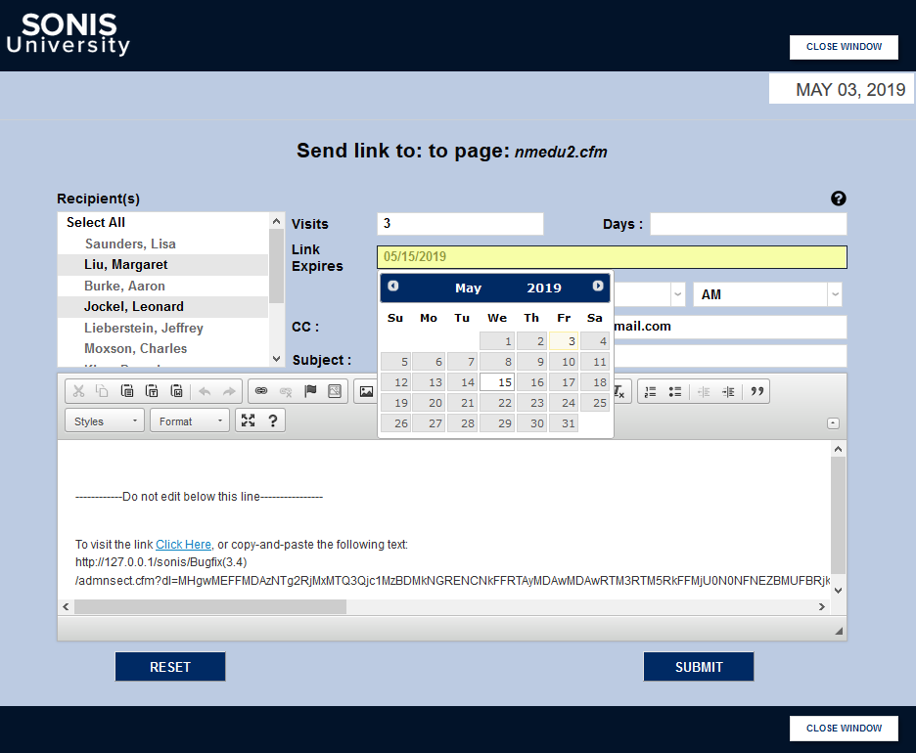The image size is (916, 753).
Task: Click Paste from Word icon
Action: [176, 391]
